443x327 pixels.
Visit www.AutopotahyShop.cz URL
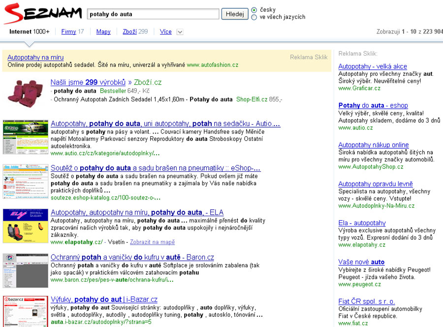click(371, 167)
